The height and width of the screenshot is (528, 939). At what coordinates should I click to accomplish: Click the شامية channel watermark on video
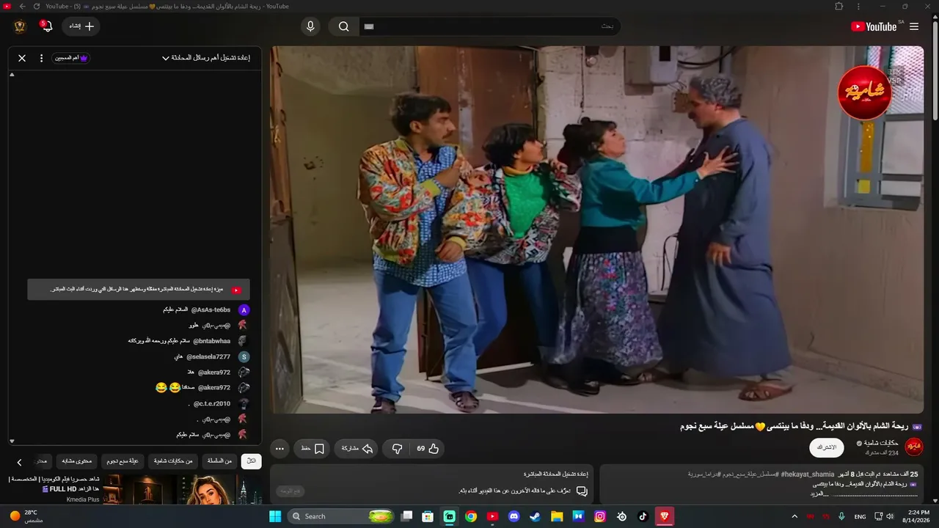[x=864, y=93]
